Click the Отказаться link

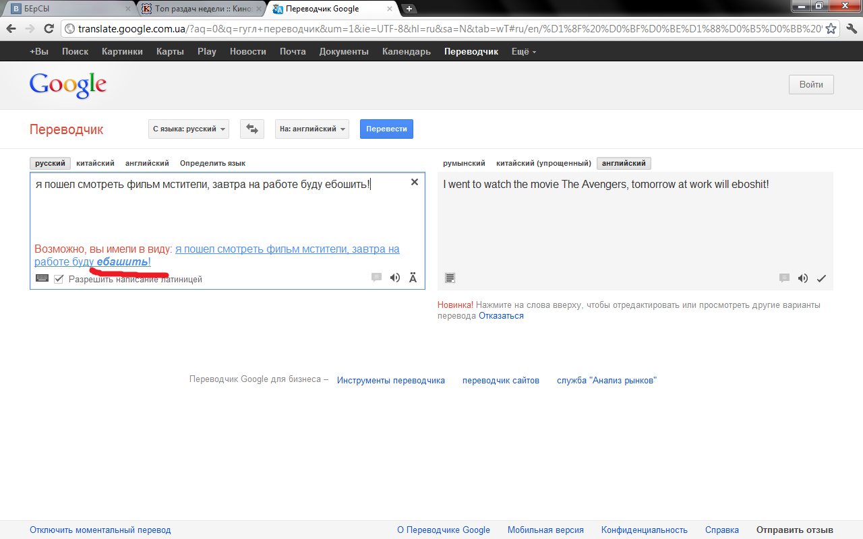click(501, 315)
